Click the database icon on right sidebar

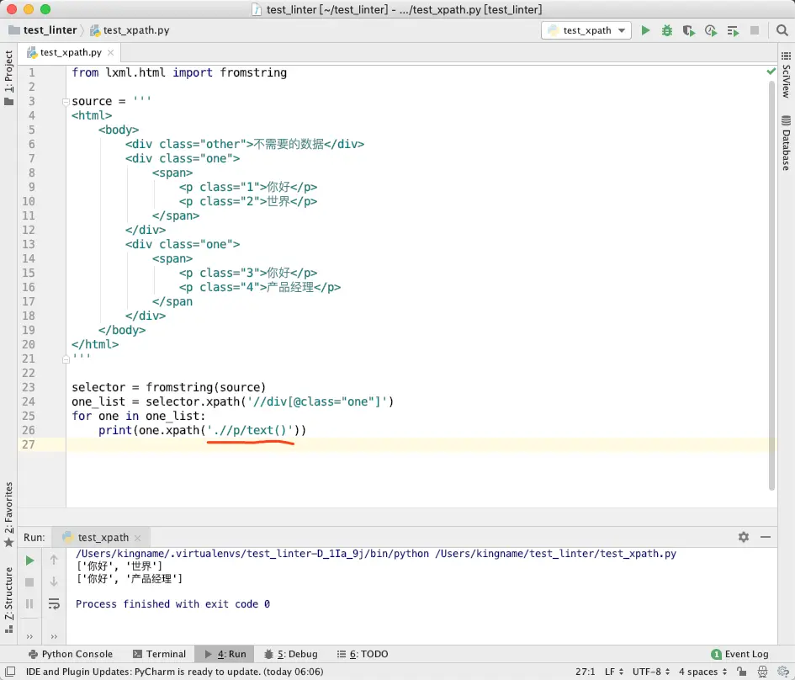pyautogui.click(x=786, y=120)
